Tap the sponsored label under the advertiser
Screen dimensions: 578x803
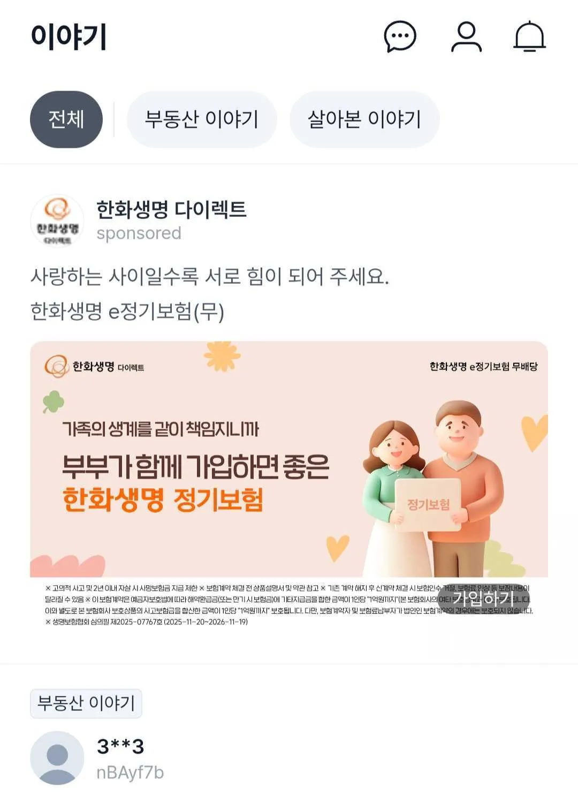139,233
